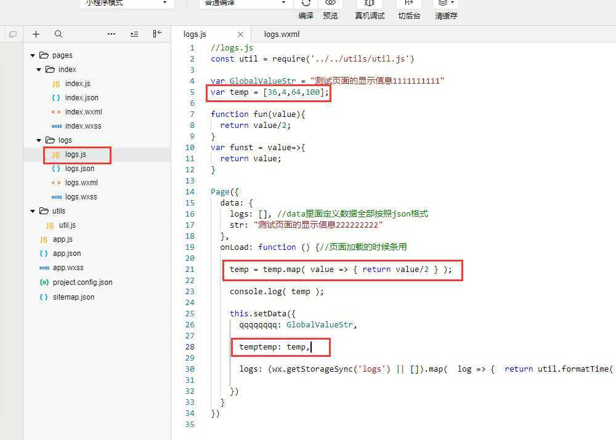
Task: Click the function fun(value){ line
Action: pyautogui.click(x=257, y=114)
